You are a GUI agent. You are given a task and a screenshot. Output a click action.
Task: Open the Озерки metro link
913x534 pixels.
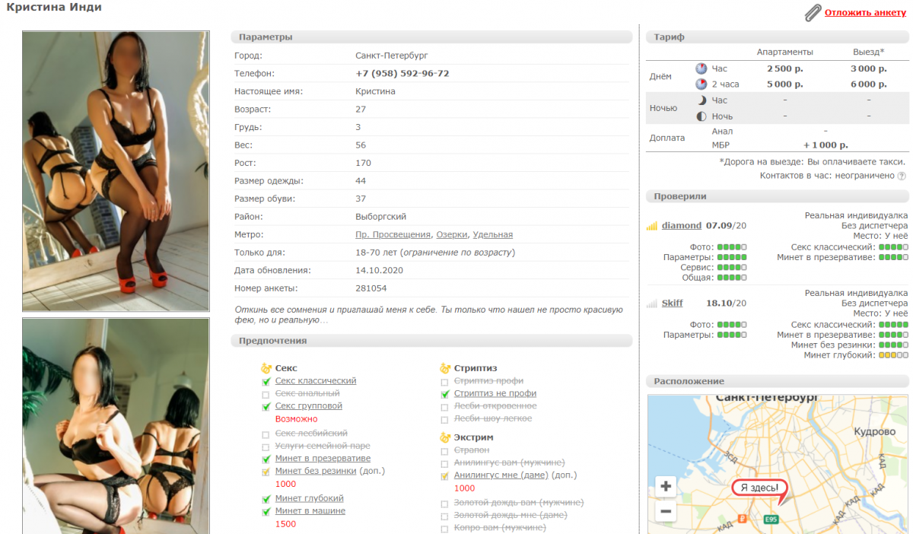(452, 235)
